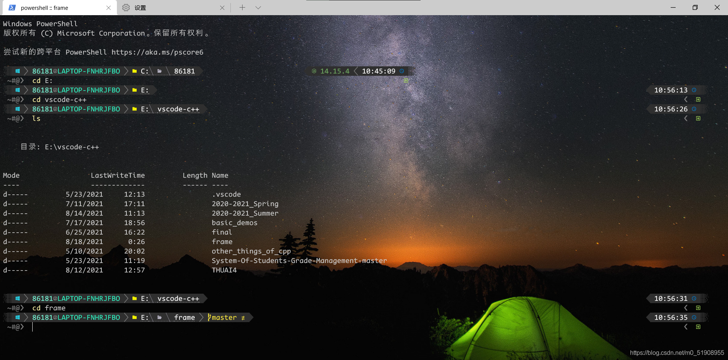Click the cd frame command text
Viewport: 728px width, 360px height.
tap(49, 308)
